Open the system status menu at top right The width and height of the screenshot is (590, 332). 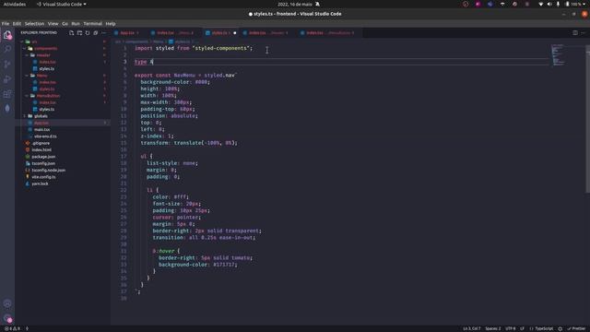tap(562, 4)
